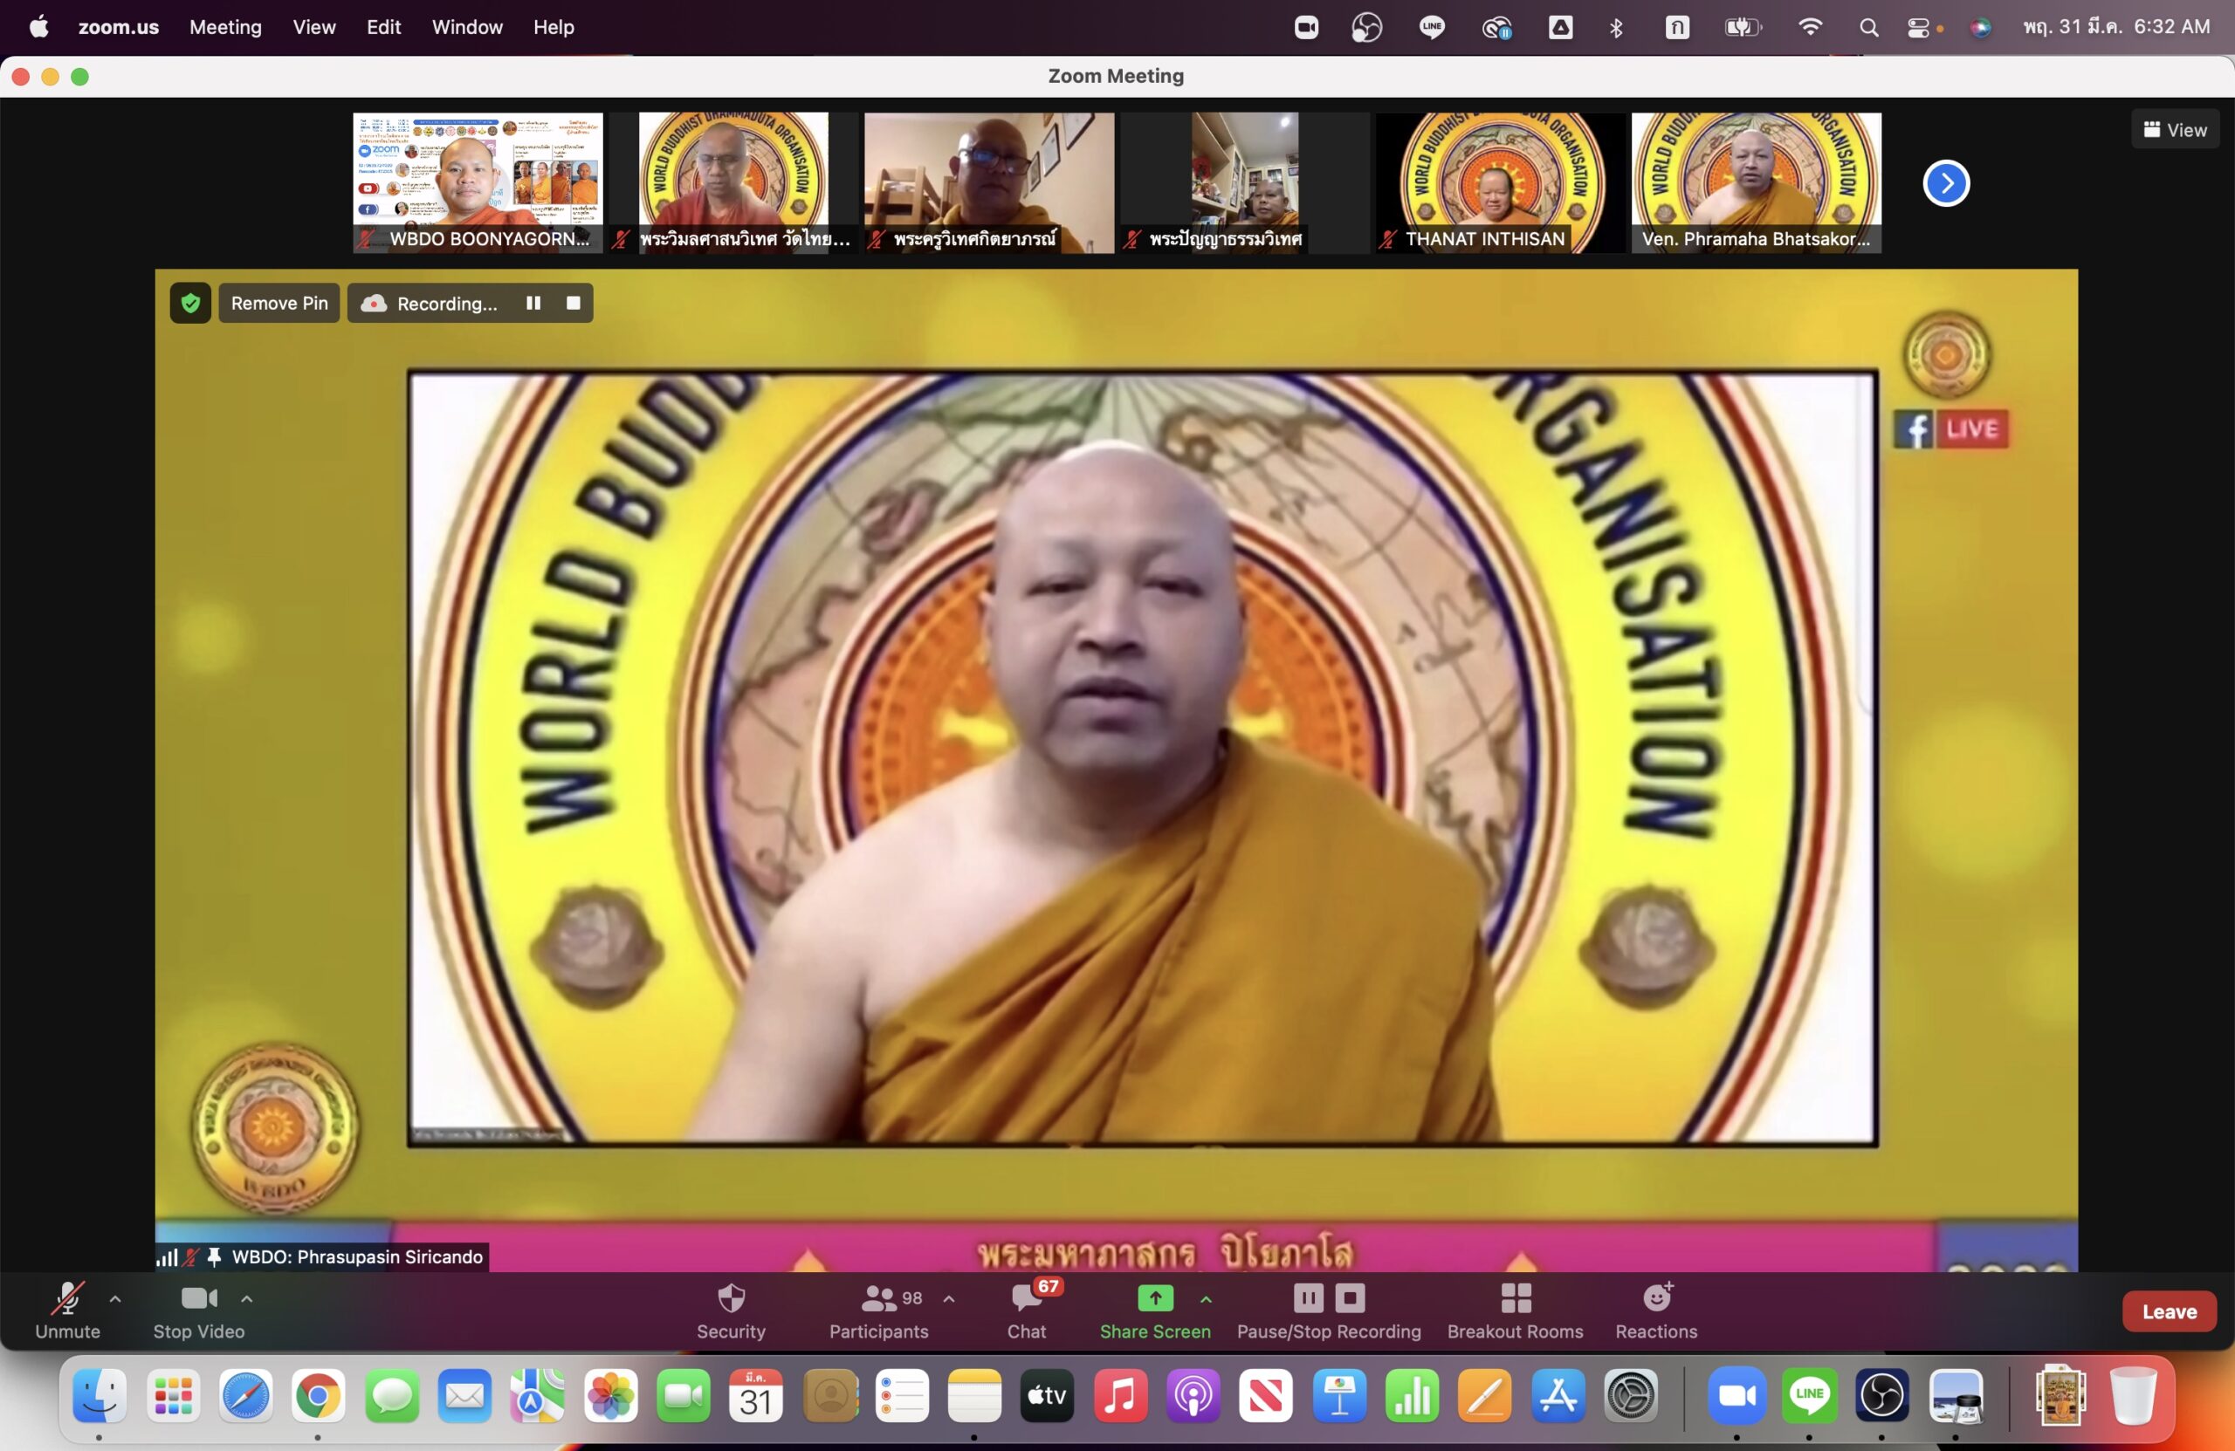Screen dimensions: 2235x1451
Task: Stop recording with the square button in the top-left bar
Action: click(x=573, y=303)
